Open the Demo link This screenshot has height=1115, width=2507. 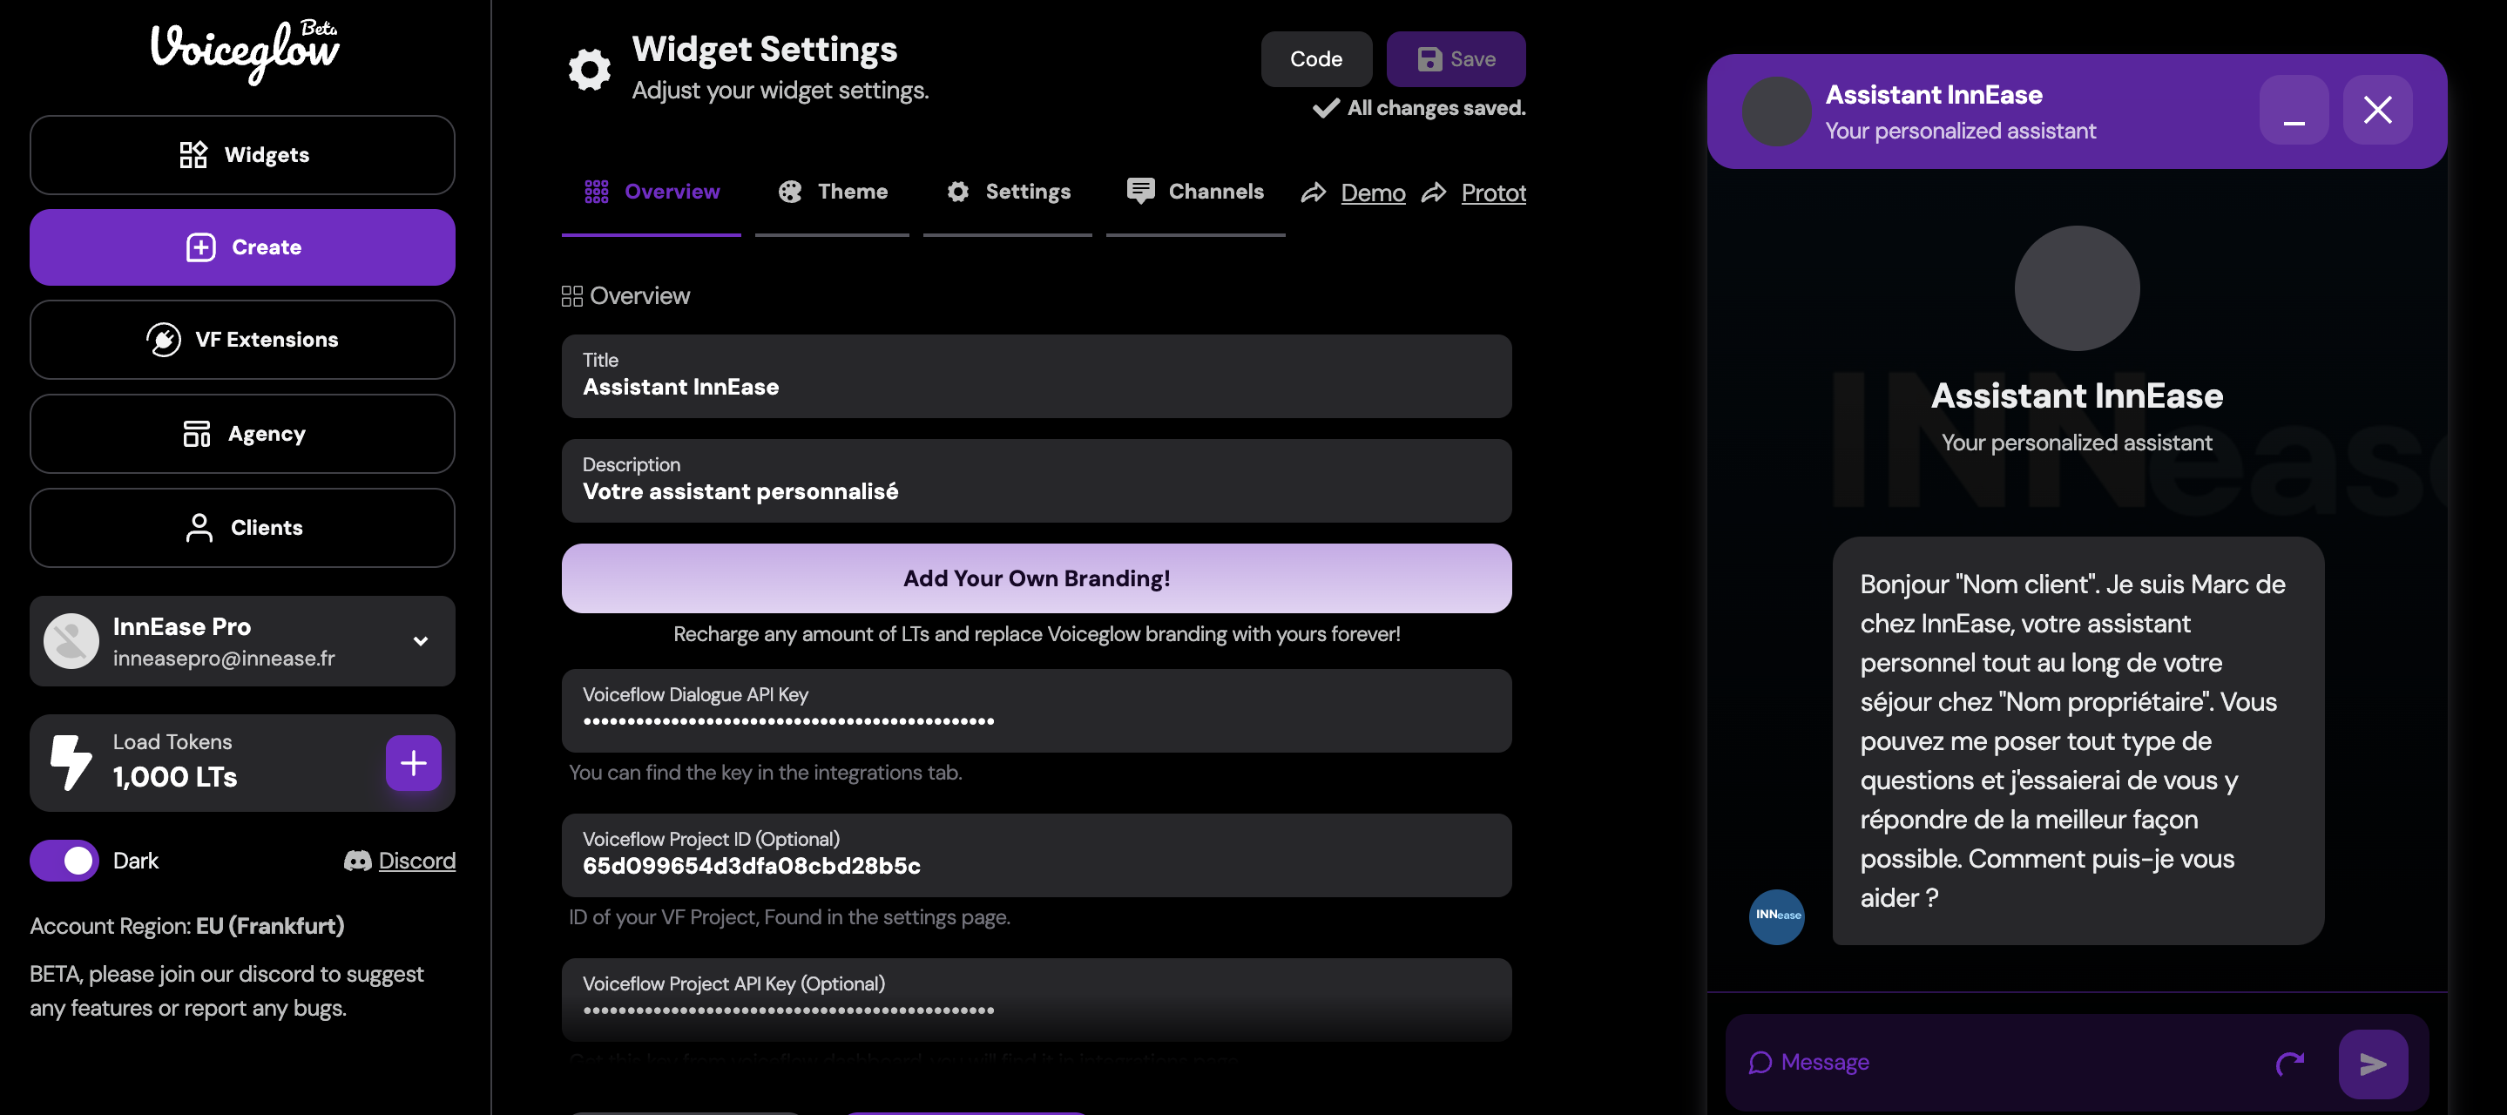coord(1372,193)
